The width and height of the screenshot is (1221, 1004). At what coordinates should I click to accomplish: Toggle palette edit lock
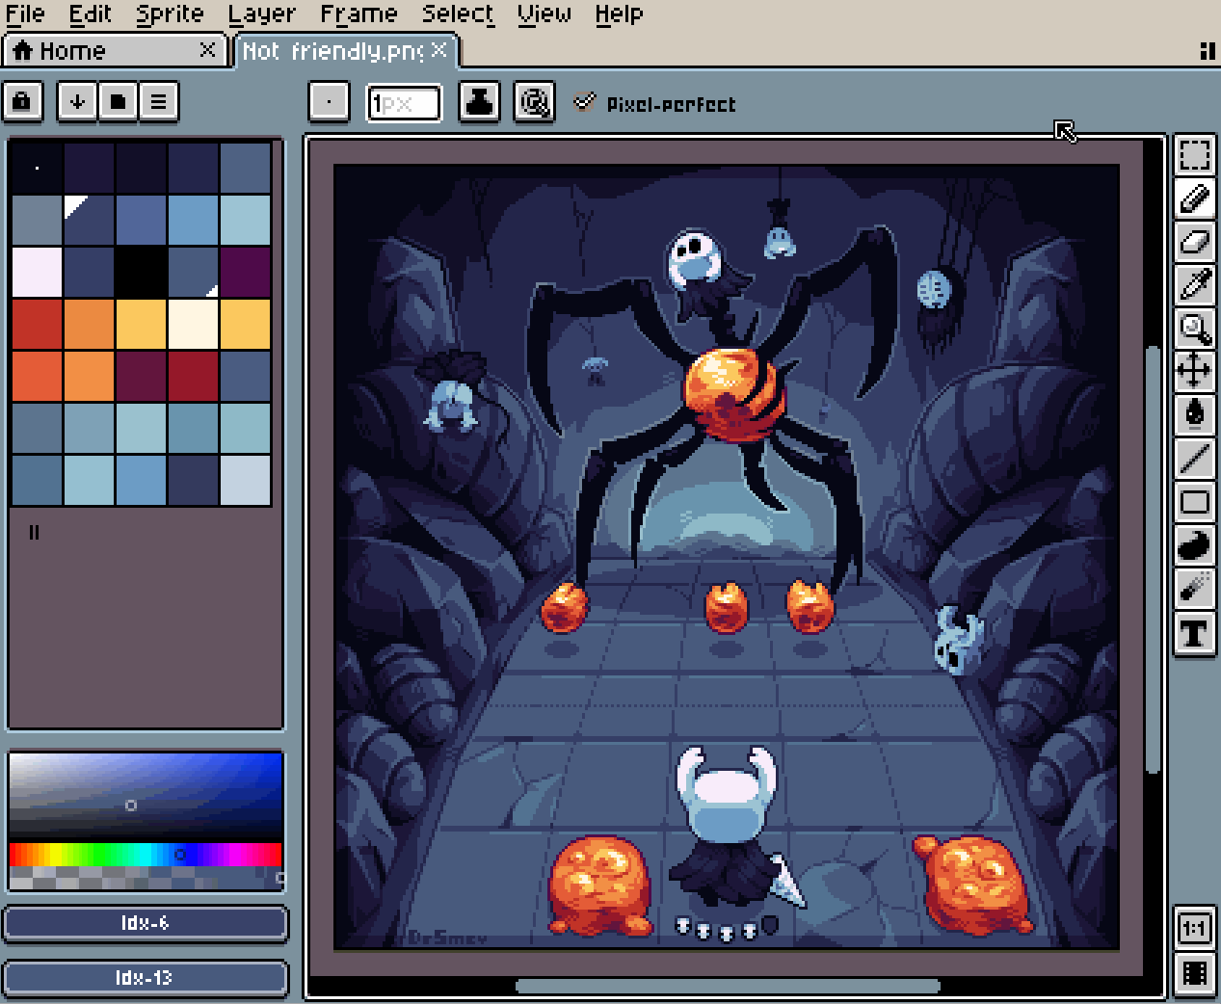click(x=23, y=101)
